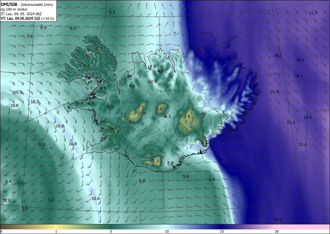This screenshot has height=234, width=330.
Task: Click the 4.6 value on the map
Action: [132, 86]
